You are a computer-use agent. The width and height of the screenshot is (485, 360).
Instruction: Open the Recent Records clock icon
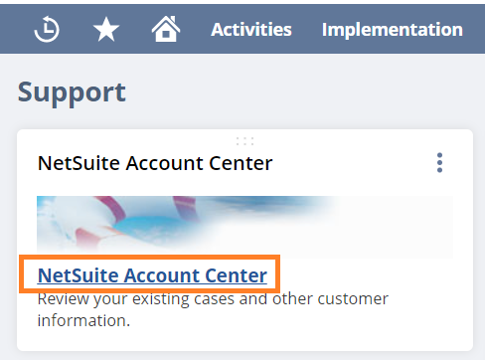(47, 29)
